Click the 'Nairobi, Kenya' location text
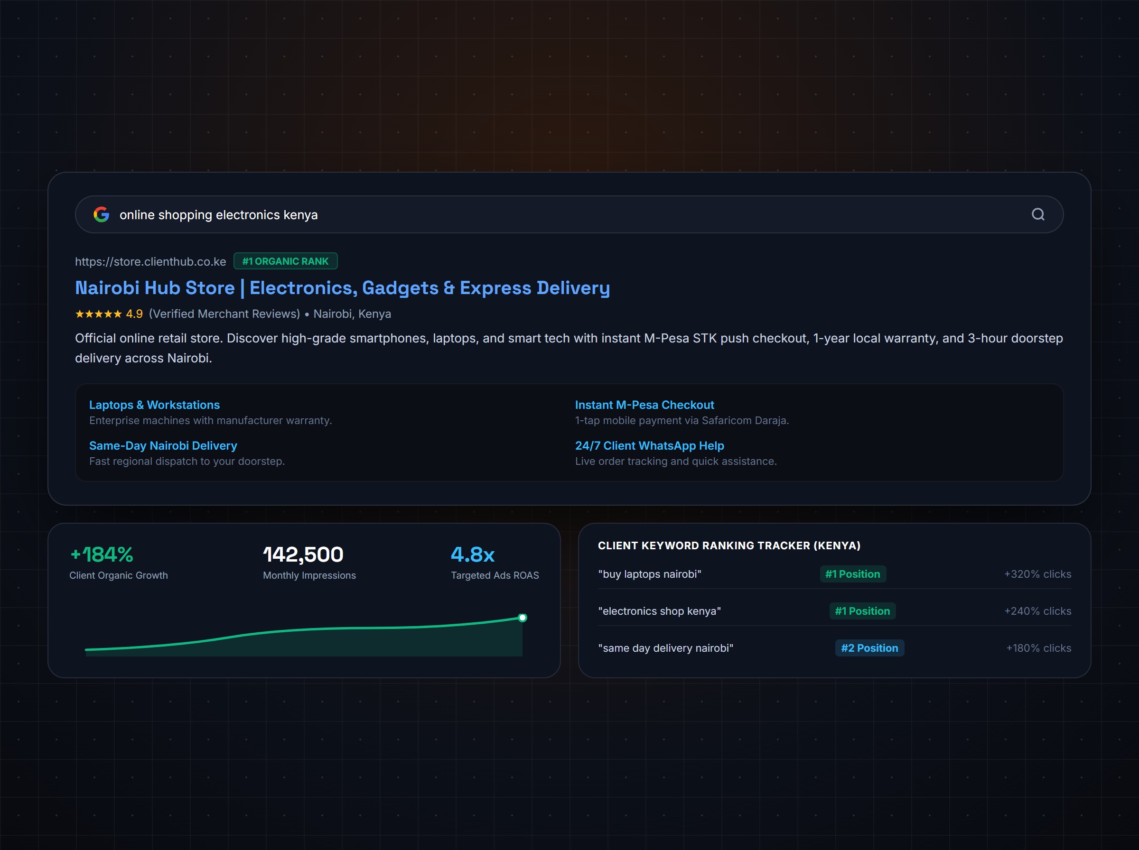This screenshot has height=850, width=1139. pyautogui.click(x=352, y=314)
